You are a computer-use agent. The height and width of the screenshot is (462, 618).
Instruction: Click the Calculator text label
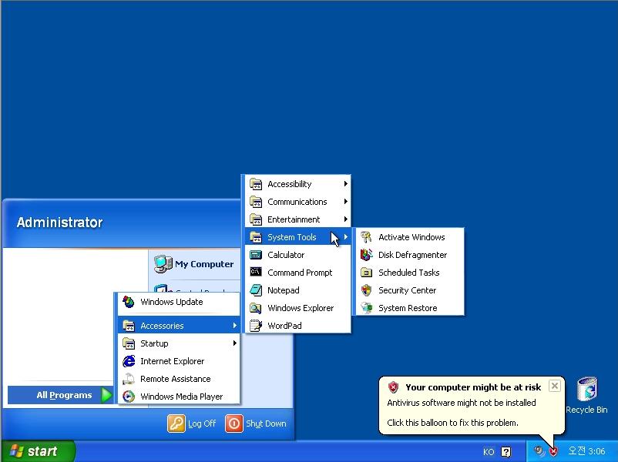click(x=286, y=255)
